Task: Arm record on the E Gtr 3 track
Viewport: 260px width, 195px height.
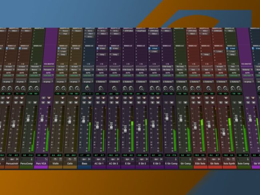Action: pos(158,98)
